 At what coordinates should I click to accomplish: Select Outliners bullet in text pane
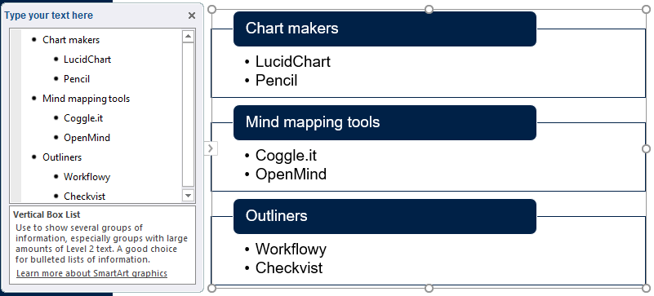click(62, 157)
